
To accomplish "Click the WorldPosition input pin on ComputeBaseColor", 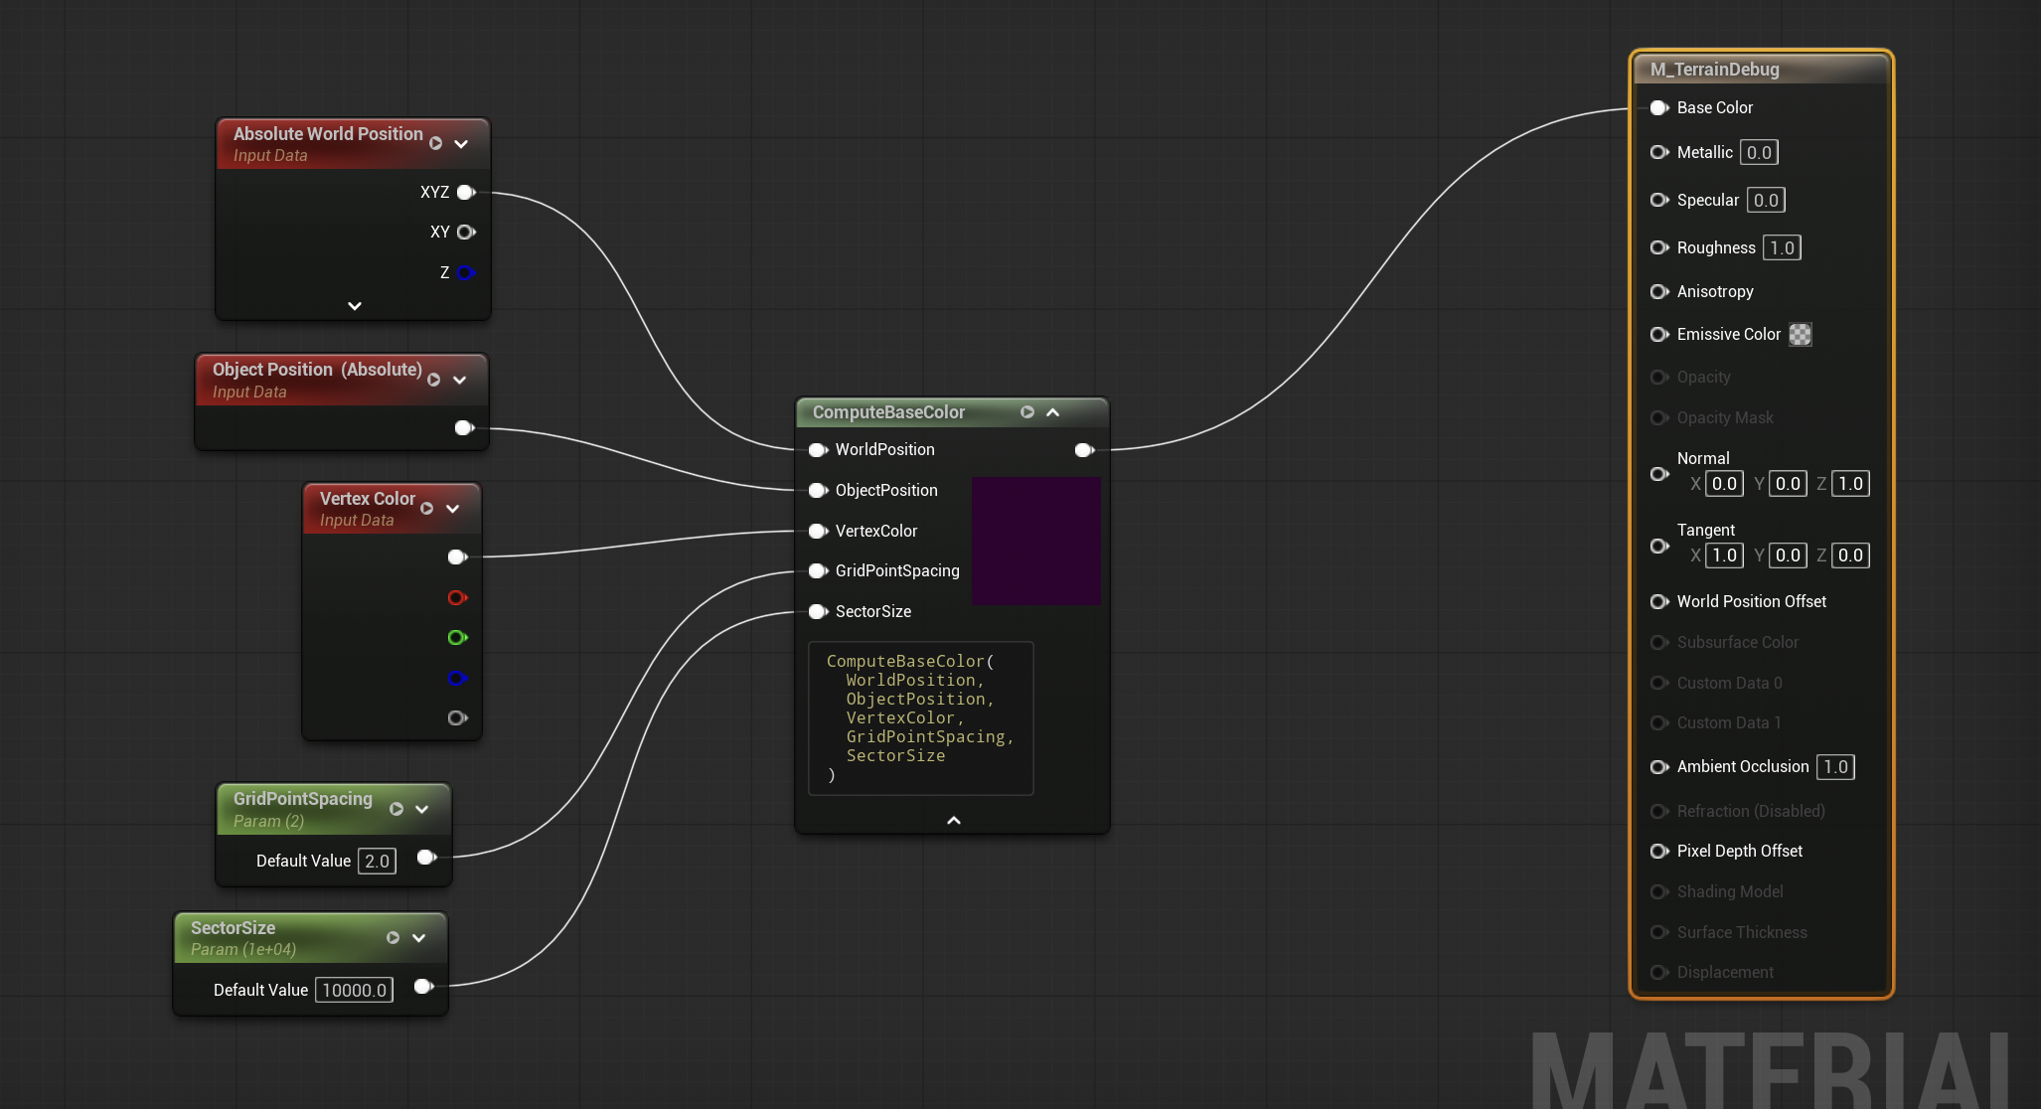I will (818, 450).
